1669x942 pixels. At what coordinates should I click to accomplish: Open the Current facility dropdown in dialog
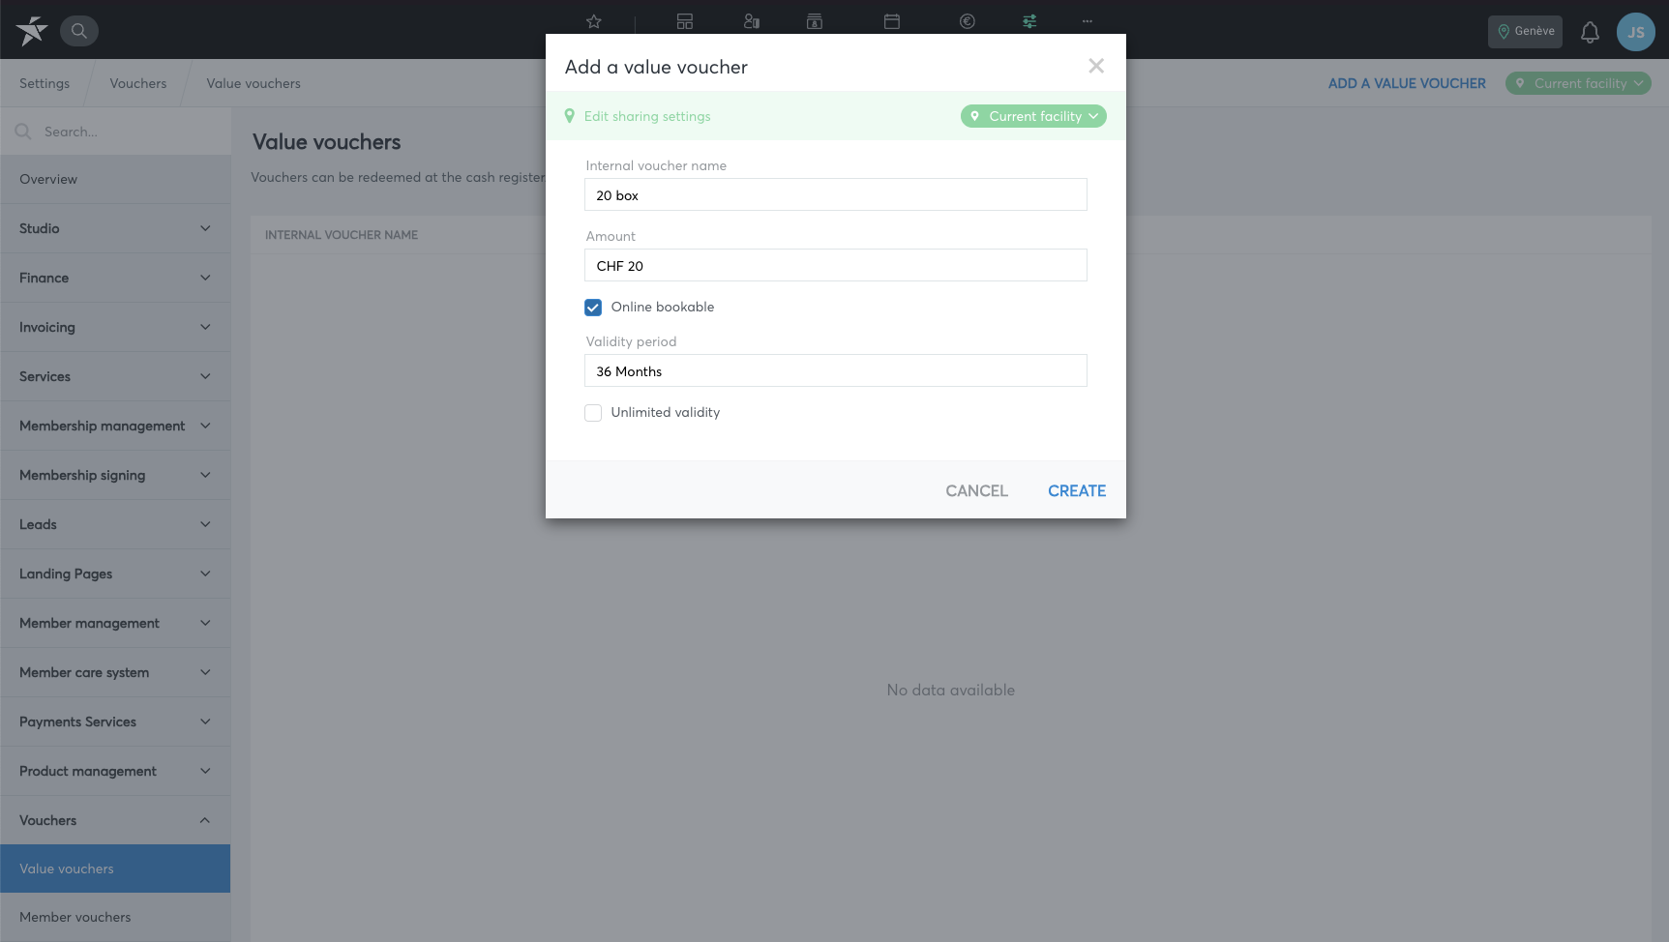(1033, 116)
